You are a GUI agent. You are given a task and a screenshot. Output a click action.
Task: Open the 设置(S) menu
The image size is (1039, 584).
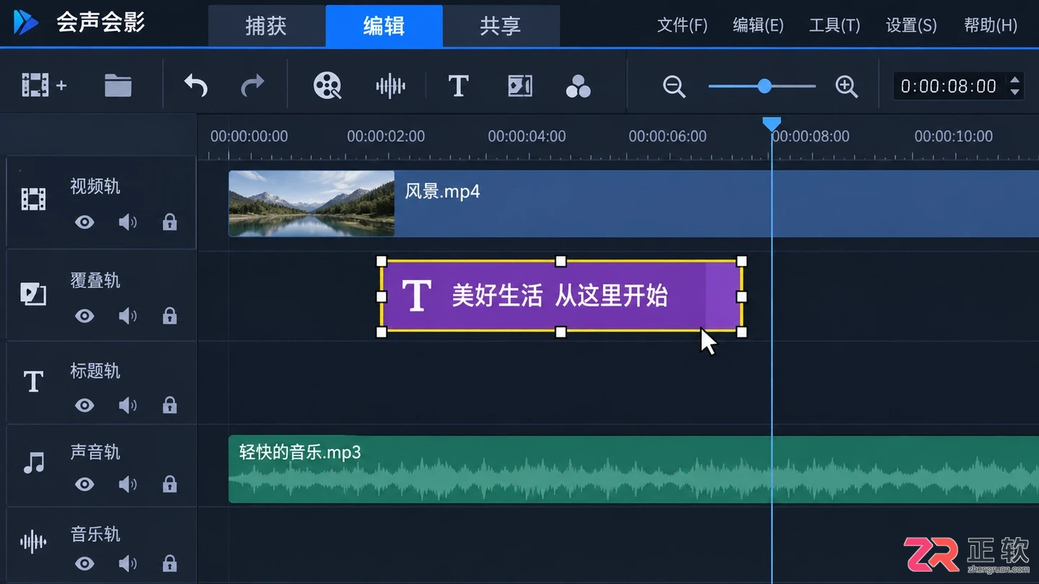[x=911, y=25]
